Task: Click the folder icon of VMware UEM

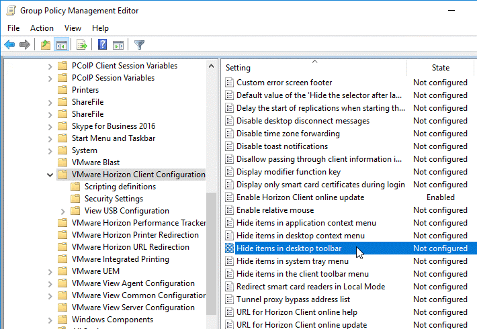Action: click(x=62, y=271)
